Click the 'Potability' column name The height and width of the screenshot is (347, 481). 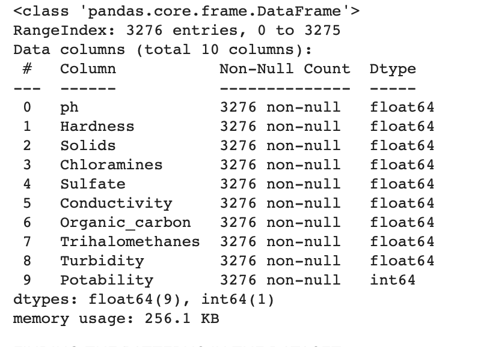(x=106, y=280)
